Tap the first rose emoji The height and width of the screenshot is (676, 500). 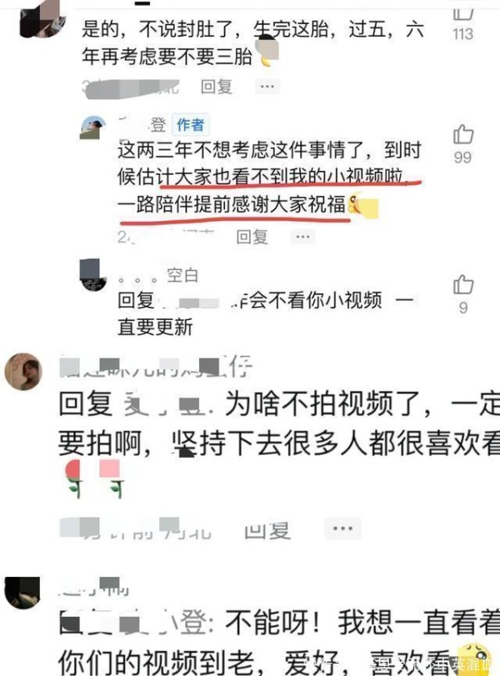click(x=74, y=478)
